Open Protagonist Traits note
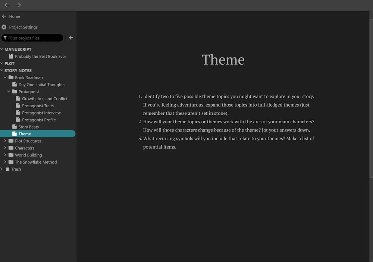373x262 pixels. point(38,106)
